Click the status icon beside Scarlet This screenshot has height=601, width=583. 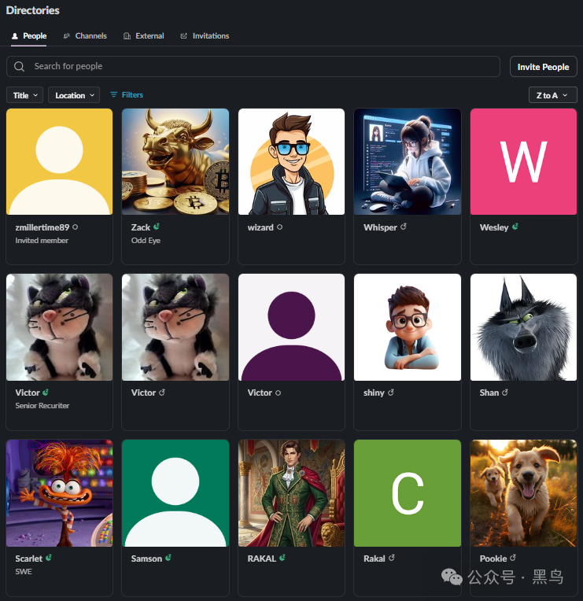click(x=48, y=558)
